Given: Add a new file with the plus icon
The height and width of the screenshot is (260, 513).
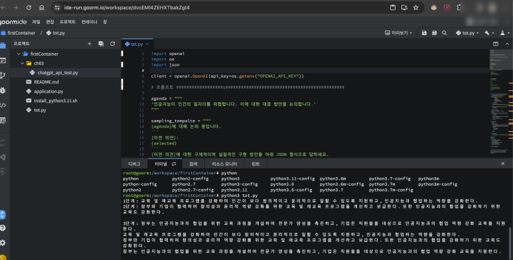Looking at the screenshot, I should coord(90,44).
